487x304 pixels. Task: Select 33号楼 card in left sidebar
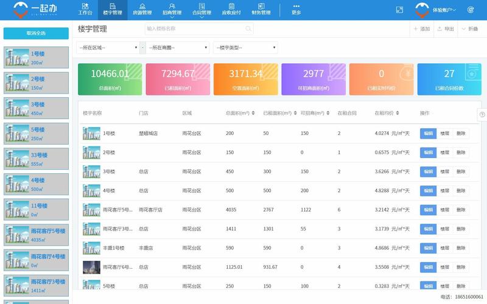pos(36,159)
